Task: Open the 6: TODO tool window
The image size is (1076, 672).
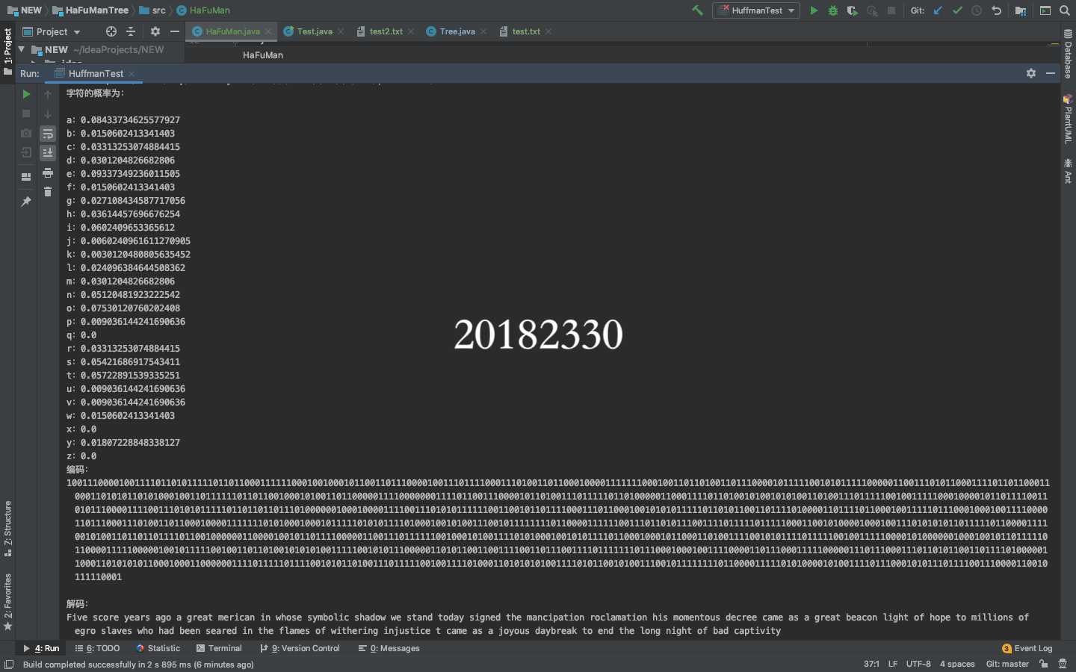Action: (x=97, y=648)
